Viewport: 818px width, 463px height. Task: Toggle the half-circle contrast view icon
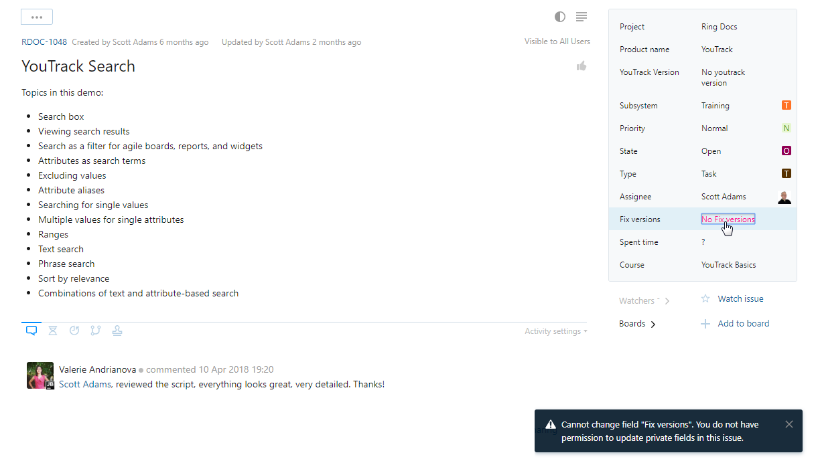[x=560, y=17]
